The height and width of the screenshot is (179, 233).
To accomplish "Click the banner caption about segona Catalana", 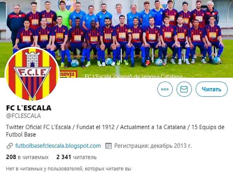I will [x=135, y=76].
